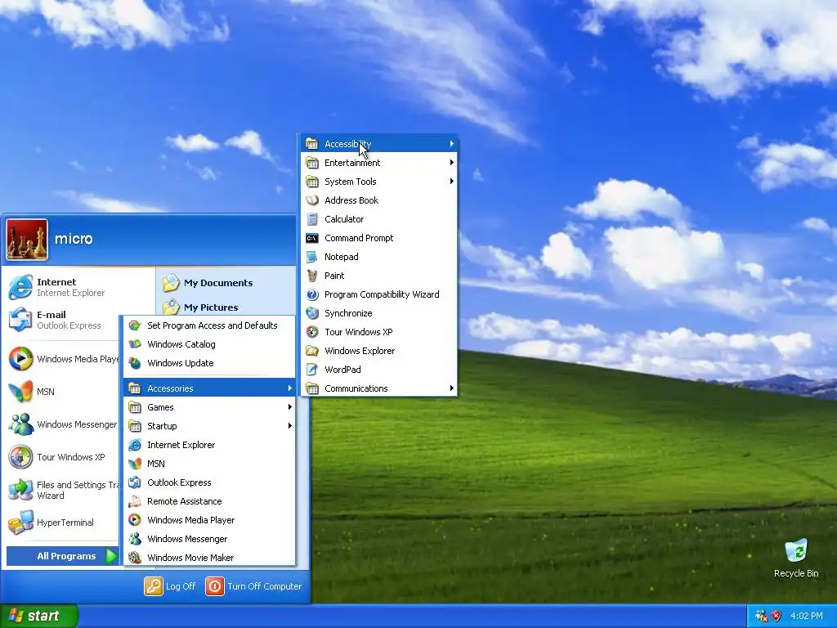The width and height of the screenshot is (837, 628).
Task: Open Windows Messenger icon in All Programs list
Action: click(x=135, y=539)
